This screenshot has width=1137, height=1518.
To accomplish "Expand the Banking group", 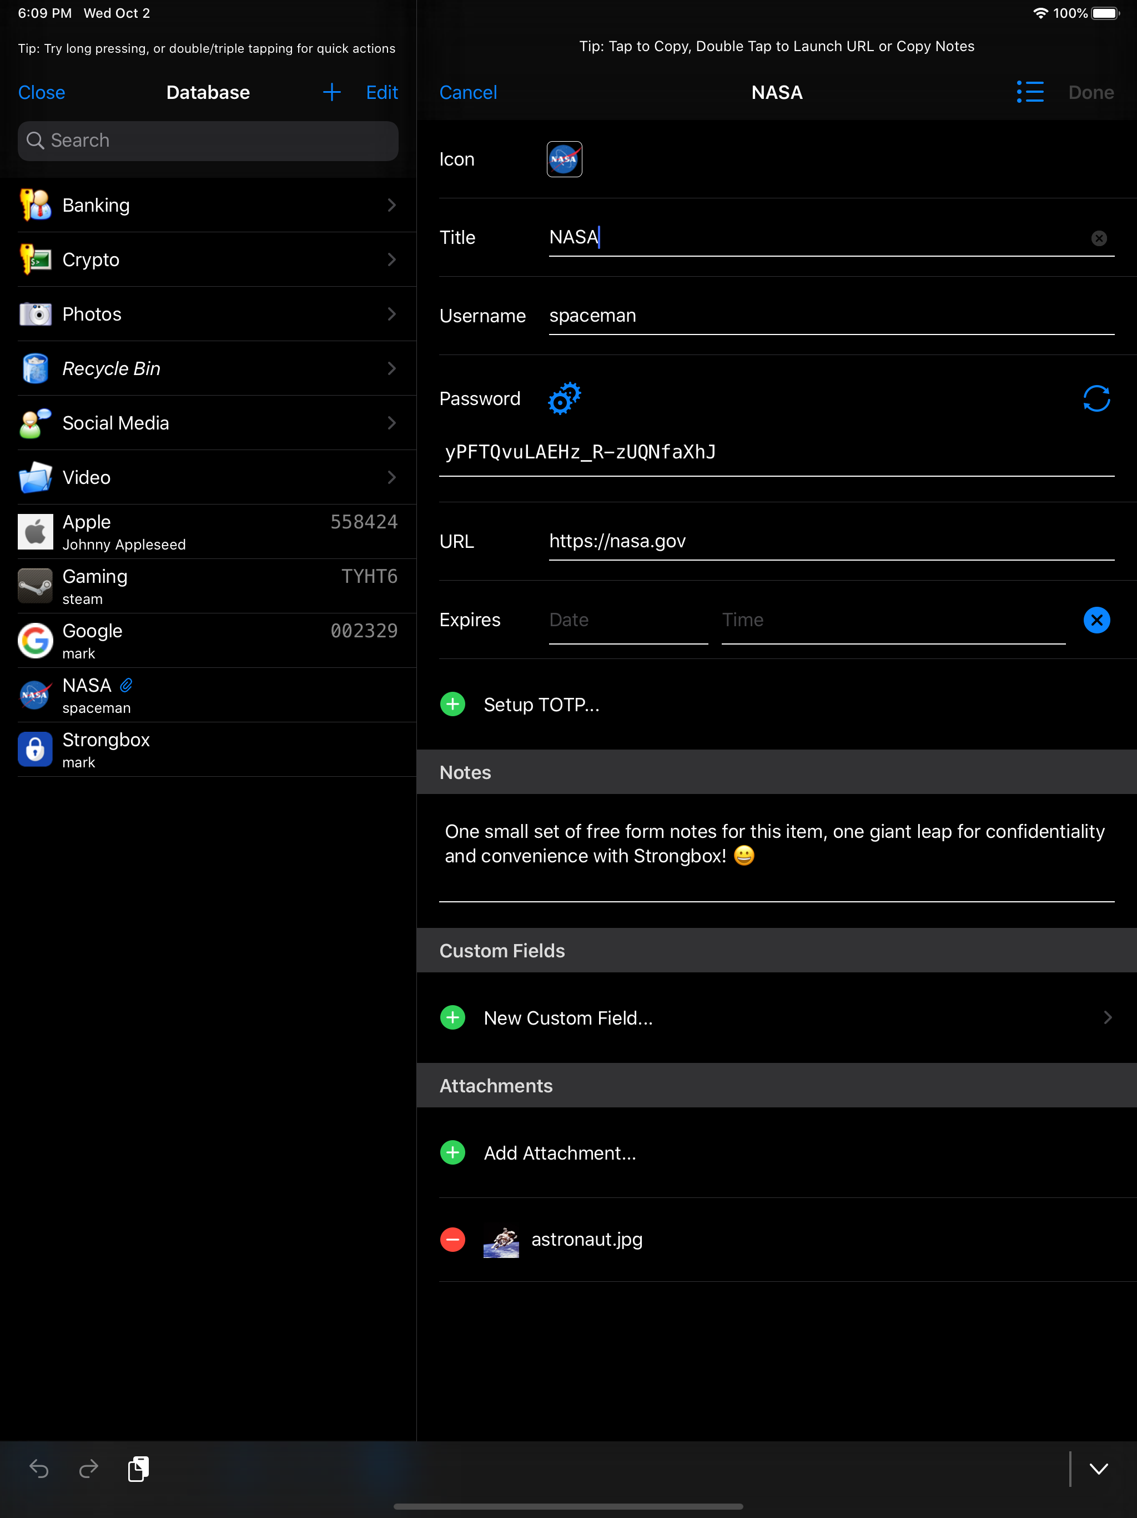I will coord(207,205).
